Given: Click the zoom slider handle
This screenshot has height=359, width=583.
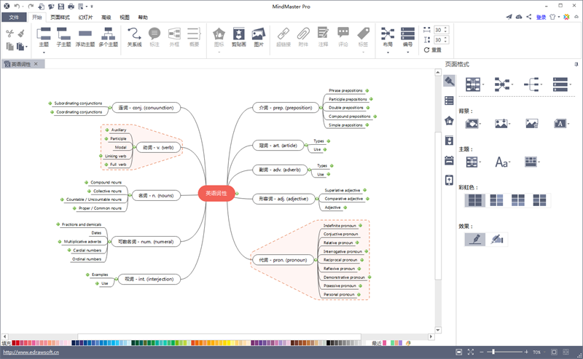Looking at the screenshot, I should click(493, 352).
